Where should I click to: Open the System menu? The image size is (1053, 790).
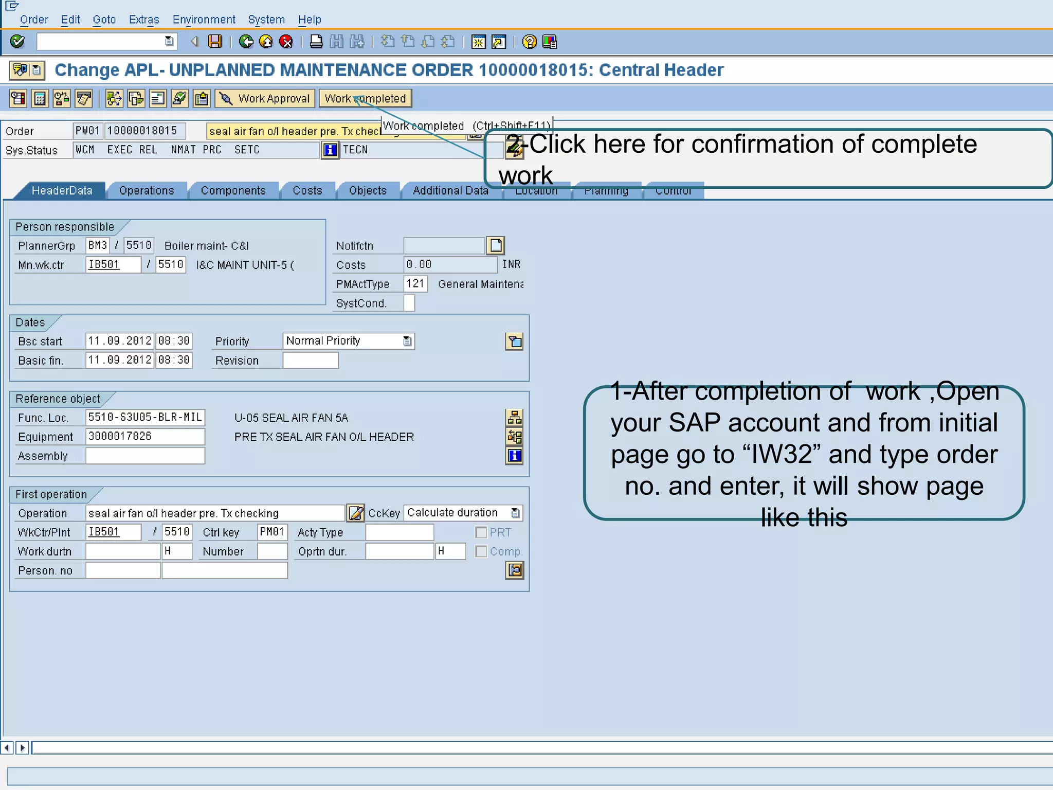266,20
